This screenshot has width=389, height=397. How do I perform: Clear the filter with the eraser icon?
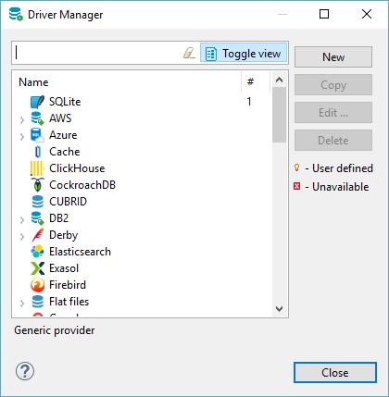189,53
